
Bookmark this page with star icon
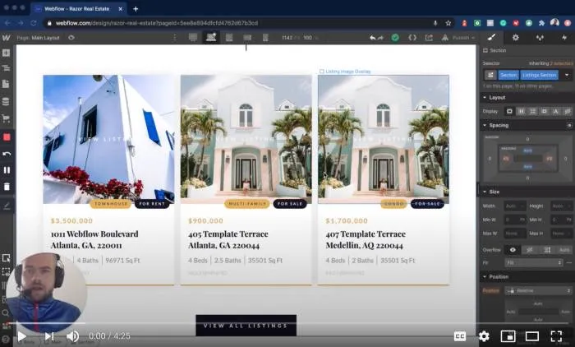pyautogui.click(x=448, y=23)
